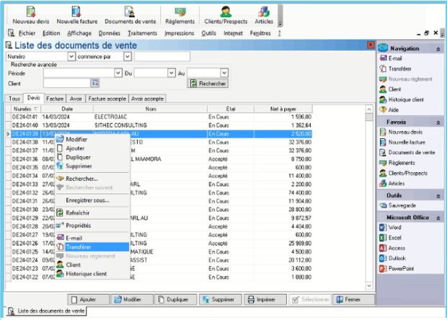The width and height of the screenshot is (447, 320).
Task: Open Clients/Prospects toolbar icon
Action: [x=226, y=15]
